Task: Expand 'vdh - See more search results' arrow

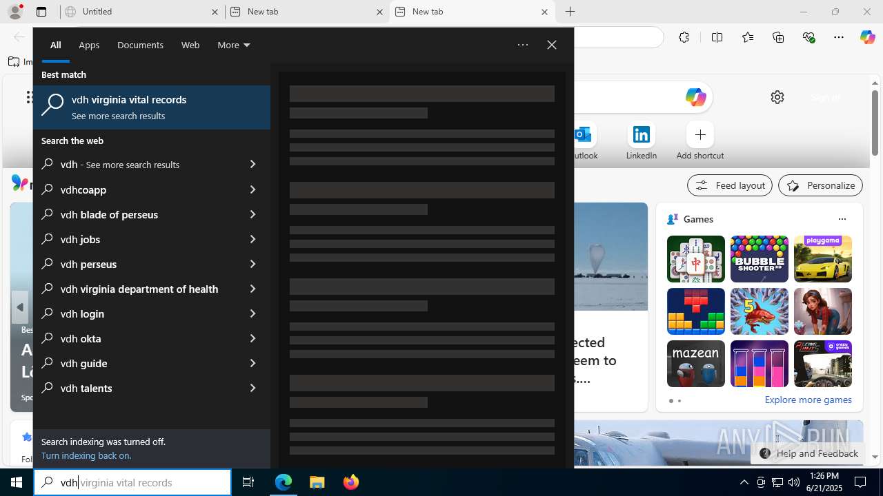Action: [252, 165]
